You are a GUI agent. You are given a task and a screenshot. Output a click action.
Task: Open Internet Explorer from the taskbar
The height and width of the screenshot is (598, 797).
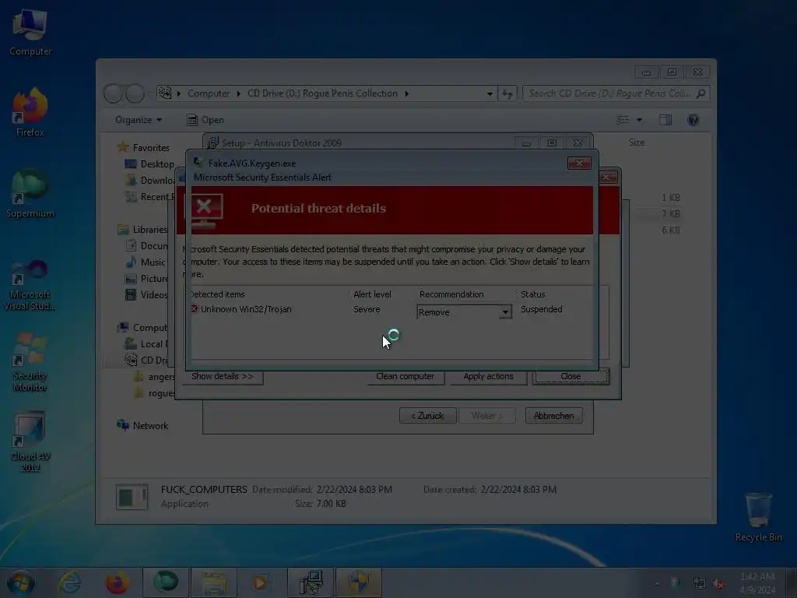click(69, 582)
